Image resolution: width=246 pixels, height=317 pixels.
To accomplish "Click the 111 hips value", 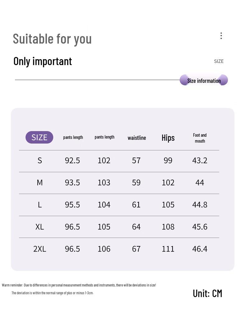I will coord(168,249).
